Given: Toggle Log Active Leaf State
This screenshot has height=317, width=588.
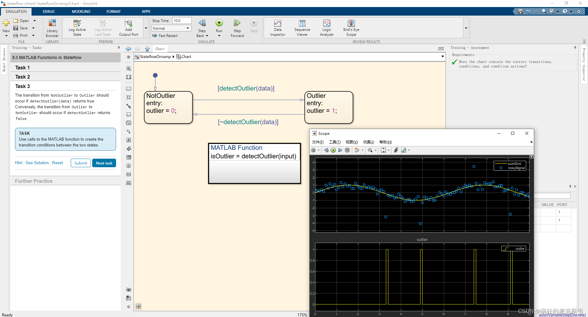Looking at the screenshot, I should [x=103, y=28].
